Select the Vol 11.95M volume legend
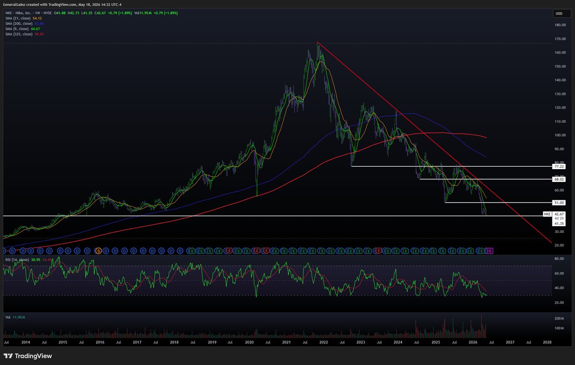 (14, 317)
